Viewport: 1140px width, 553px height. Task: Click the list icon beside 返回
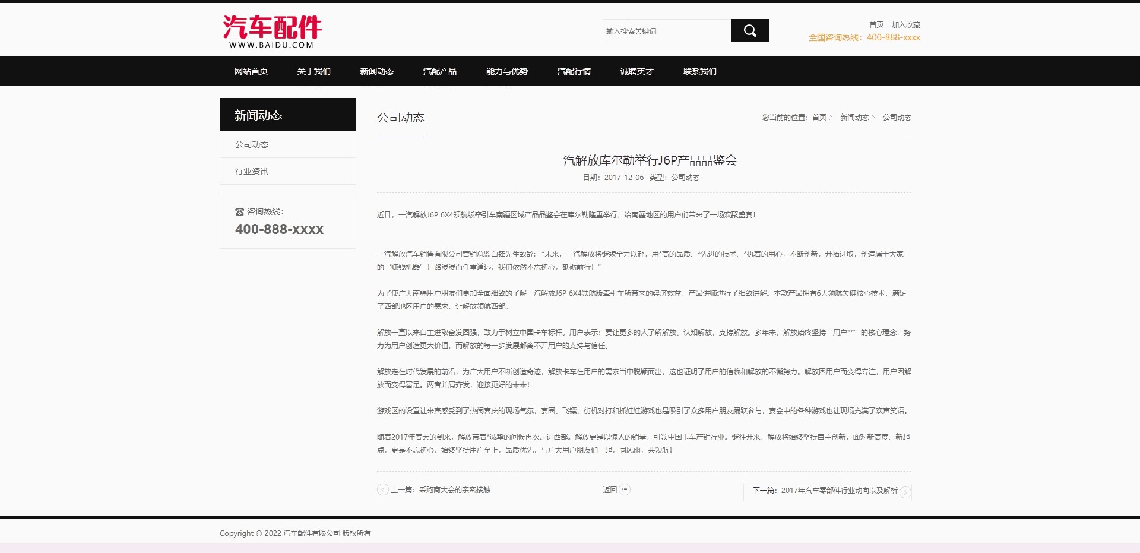(625, 490)
